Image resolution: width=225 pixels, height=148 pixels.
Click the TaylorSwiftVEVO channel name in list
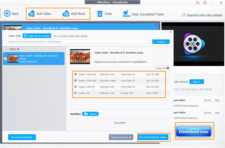[x=28, y=62]
